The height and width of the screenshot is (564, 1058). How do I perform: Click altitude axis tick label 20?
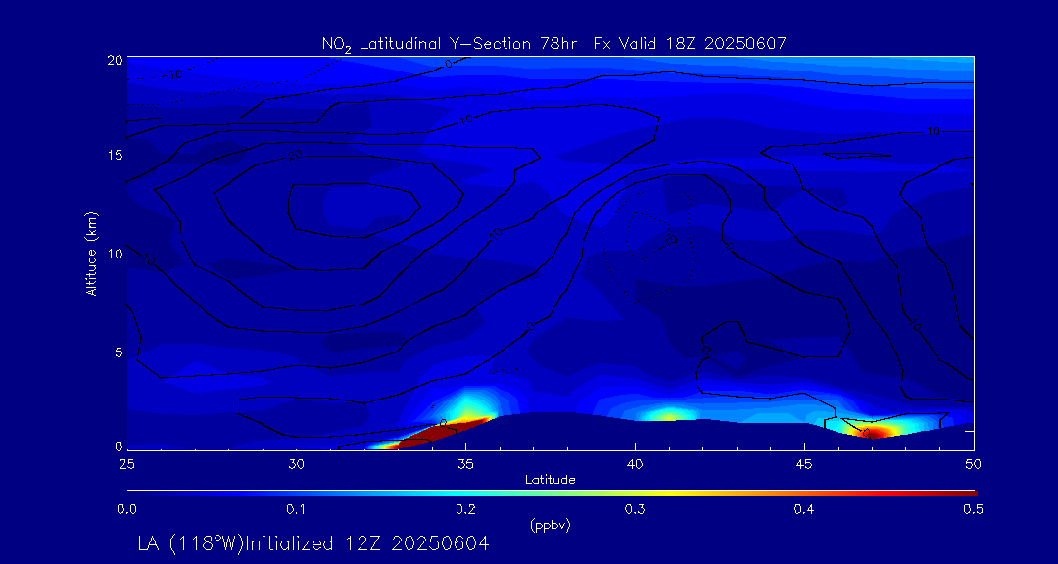[115, 60]
